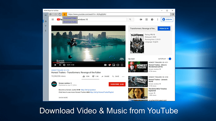Click the URL address bar
The height and width of the screenshot is (121, 216).
(x=119, y=14)
